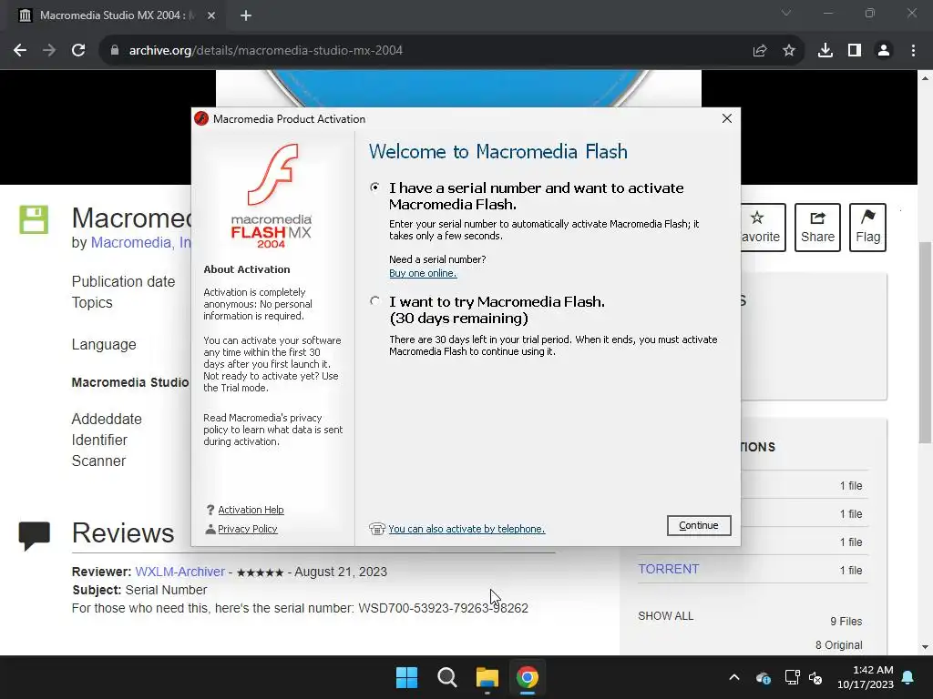Click the person icon beside Privacy Policy
The width and height of the screenshot is (933, 699).
click(x=210, y=529)
